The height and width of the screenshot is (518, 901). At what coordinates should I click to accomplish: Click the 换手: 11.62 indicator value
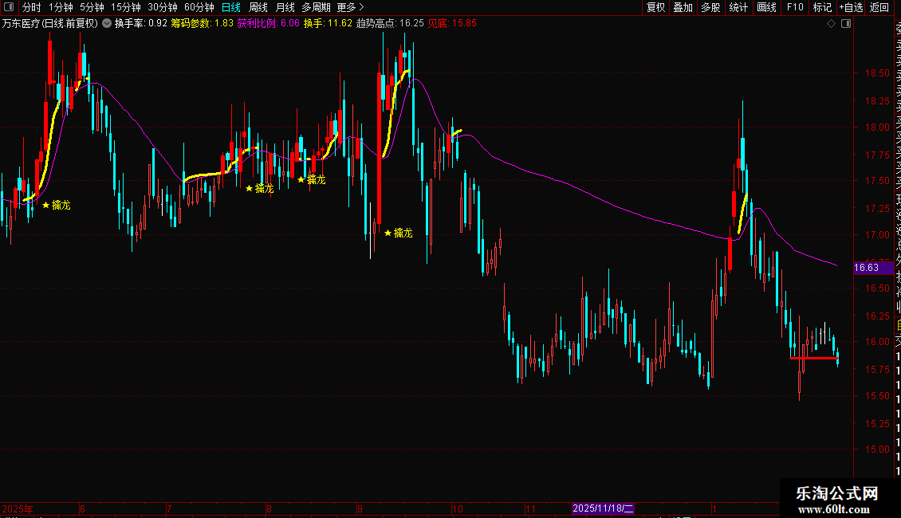[328, 24]
